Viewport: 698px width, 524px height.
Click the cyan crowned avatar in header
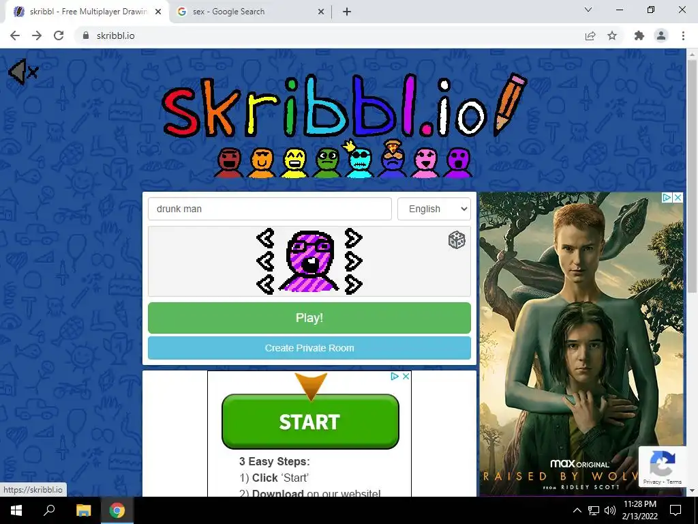[359, 160]
